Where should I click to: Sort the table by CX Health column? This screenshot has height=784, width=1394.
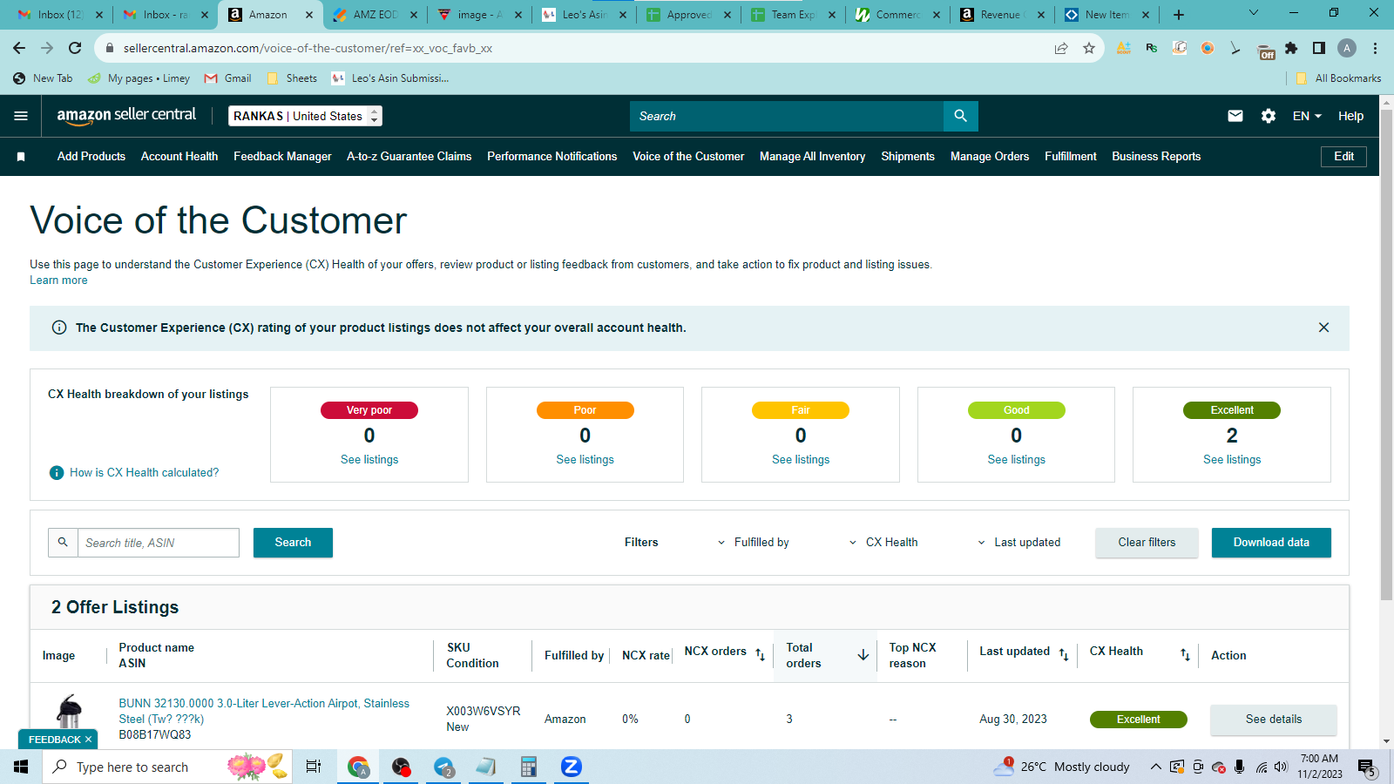(x=1185, y=654)
